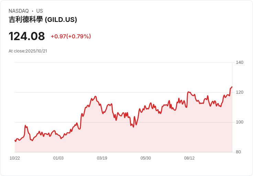Click the early November spike on the chart

25,126
